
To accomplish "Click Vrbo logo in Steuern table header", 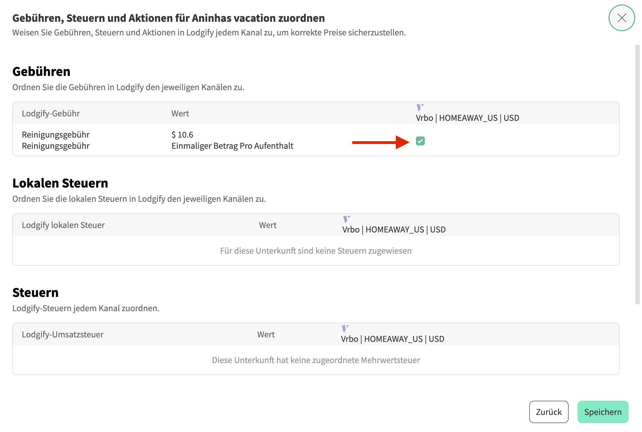I will coord(345,328).
